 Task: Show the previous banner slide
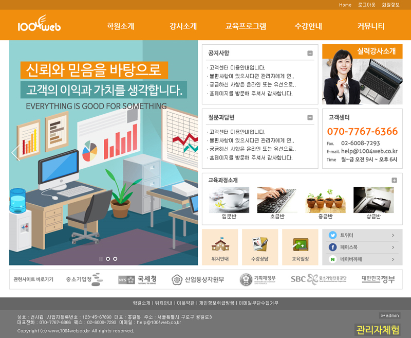click(x=14, y=152)
